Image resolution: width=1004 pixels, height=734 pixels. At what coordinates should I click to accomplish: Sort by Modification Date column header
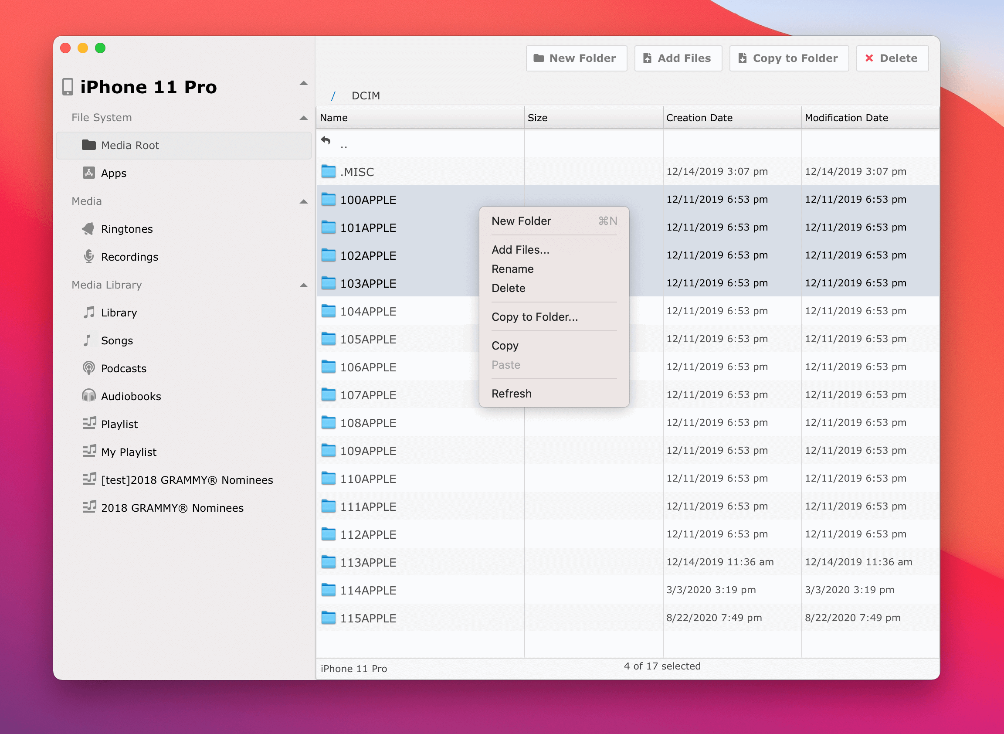coord(870,118)
